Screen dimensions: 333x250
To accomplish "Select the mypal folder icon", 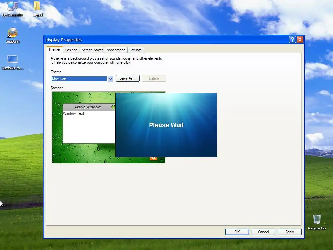I will point(38,8).
